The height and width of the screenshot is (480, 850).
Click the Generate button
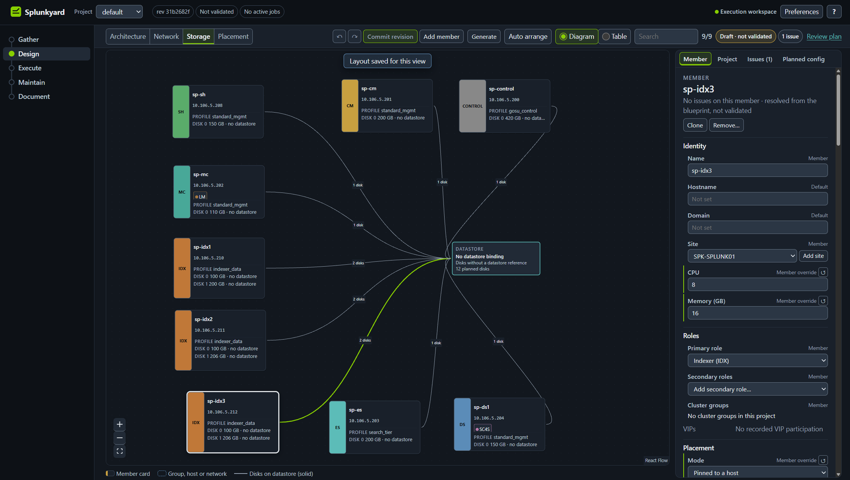coord(484,36)
